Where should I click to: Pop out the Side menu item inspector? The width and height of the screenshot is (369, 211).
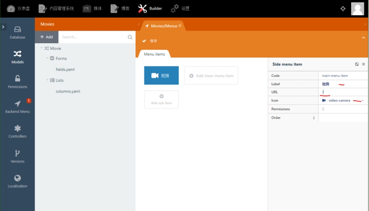[357, 64]
